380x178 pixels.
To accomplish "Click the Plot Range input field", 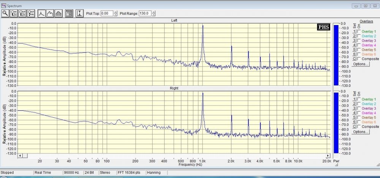I will coord(144,13).
